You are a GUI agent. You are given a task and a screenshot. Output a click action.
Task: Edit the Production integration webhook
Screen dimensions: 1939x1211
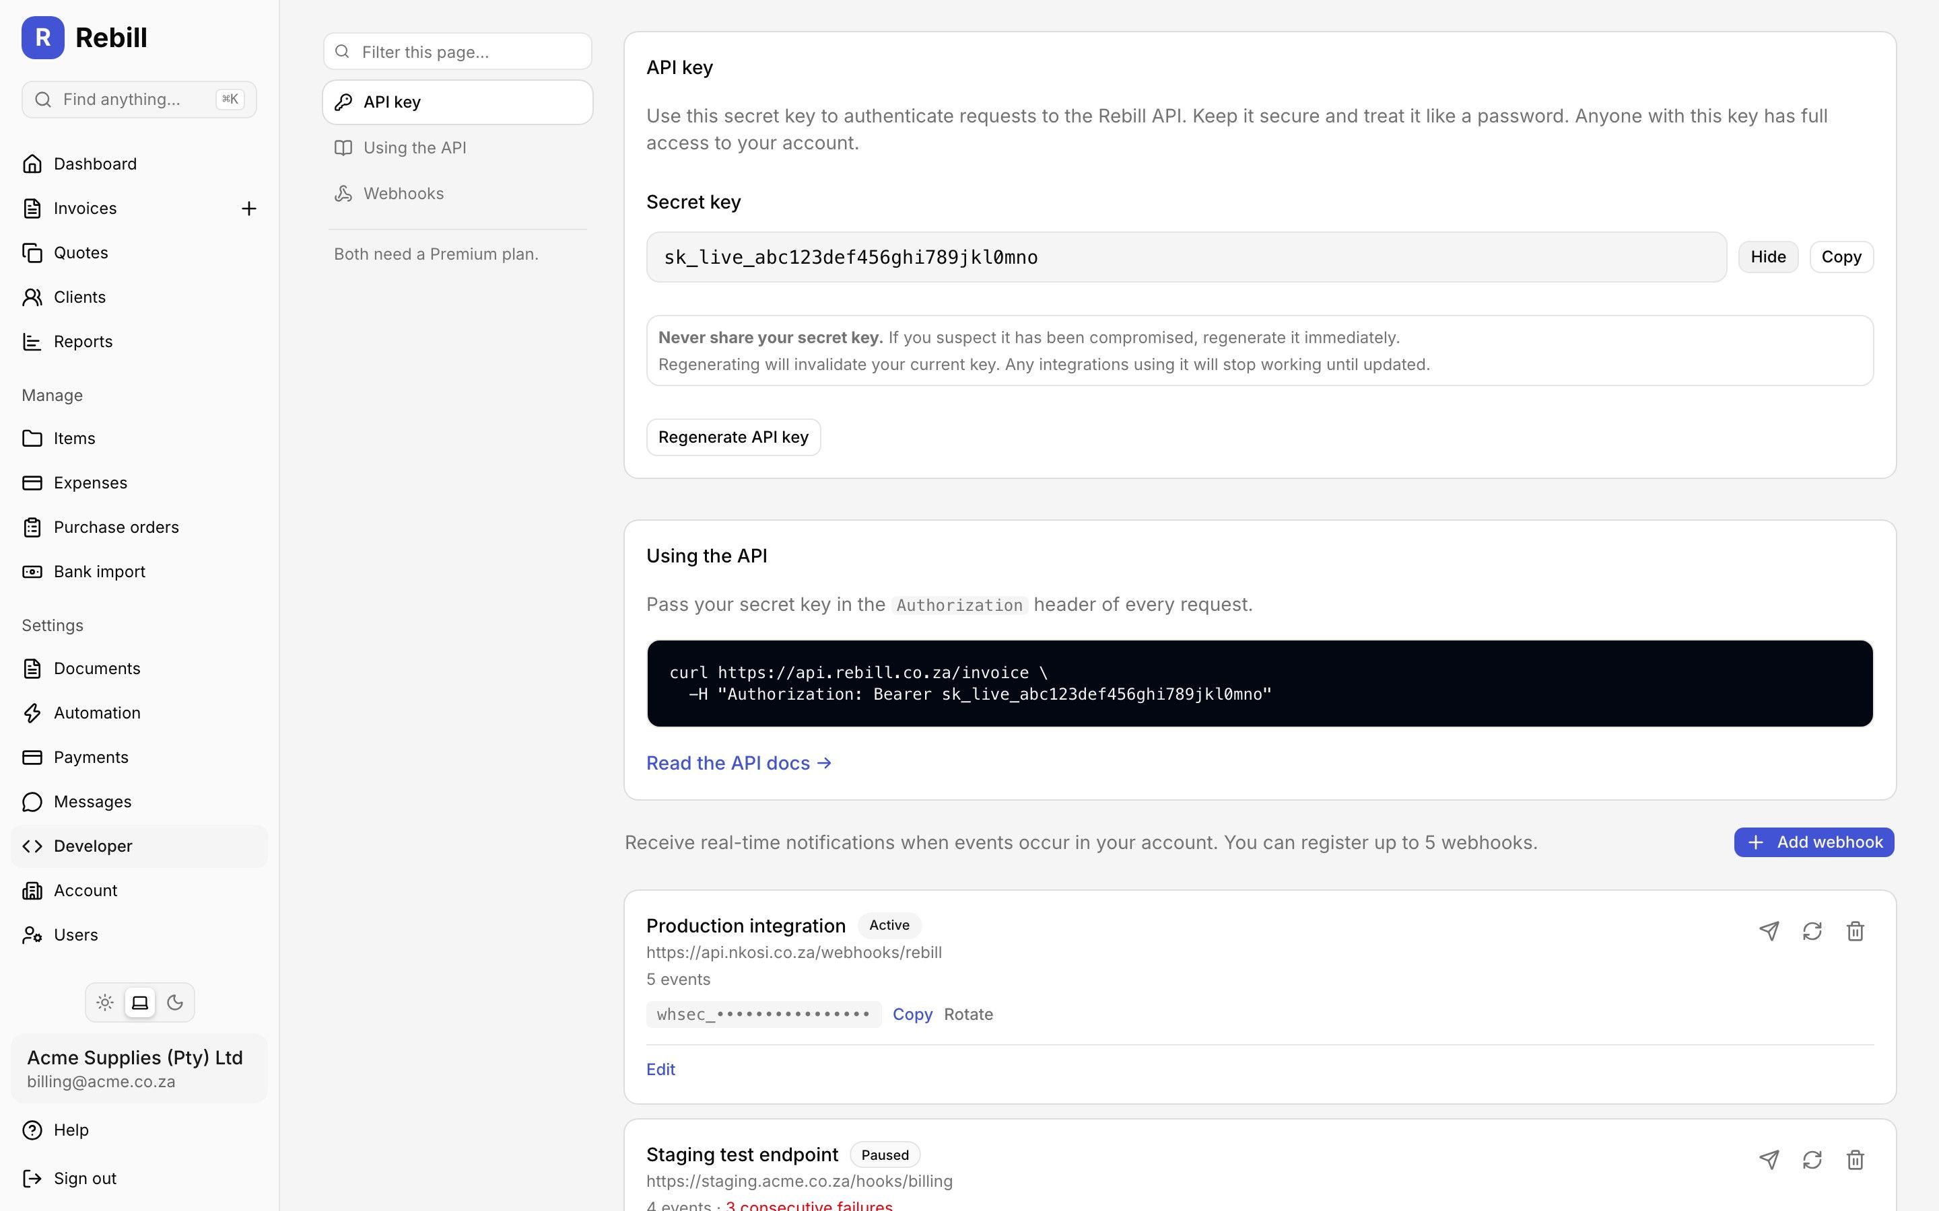[660, 1070]
